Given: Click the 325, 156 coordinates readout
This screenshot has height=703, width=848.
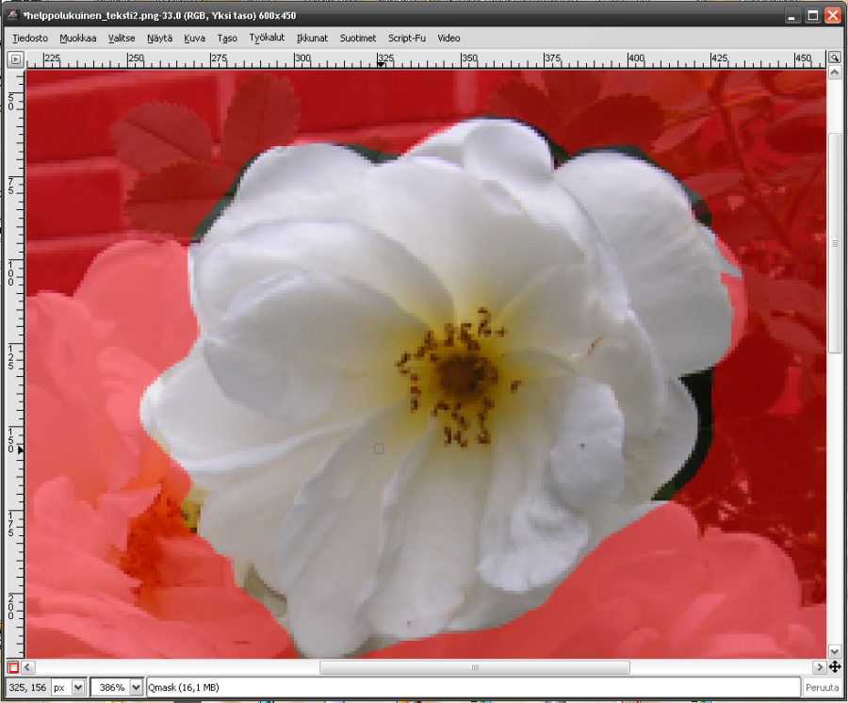Looking at the screenshot, I should pos(27,687).
